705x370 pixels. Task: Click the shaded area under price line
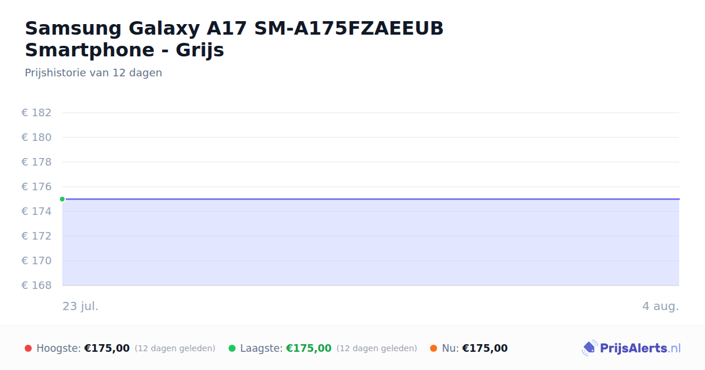pyautogui.click(x=371, y=243)
